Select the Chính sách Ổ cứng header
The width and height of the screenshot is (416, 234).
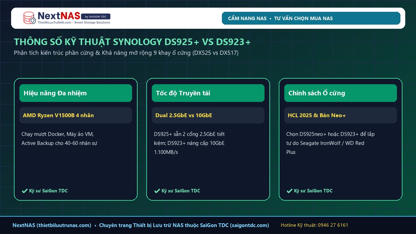pos(340,93)
